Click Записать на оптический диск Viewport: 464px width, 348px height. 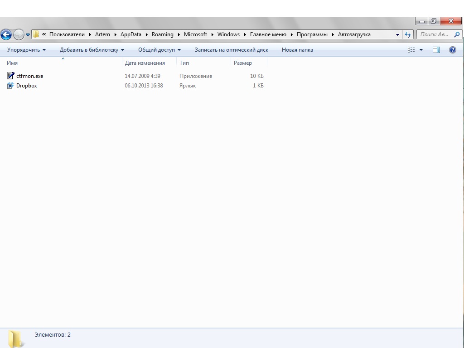coord(231,50)
